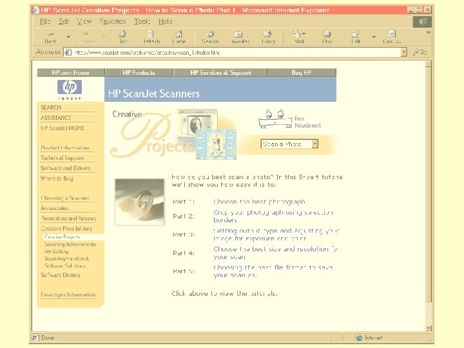Open the Creative Possibilities link

[66, 229]
